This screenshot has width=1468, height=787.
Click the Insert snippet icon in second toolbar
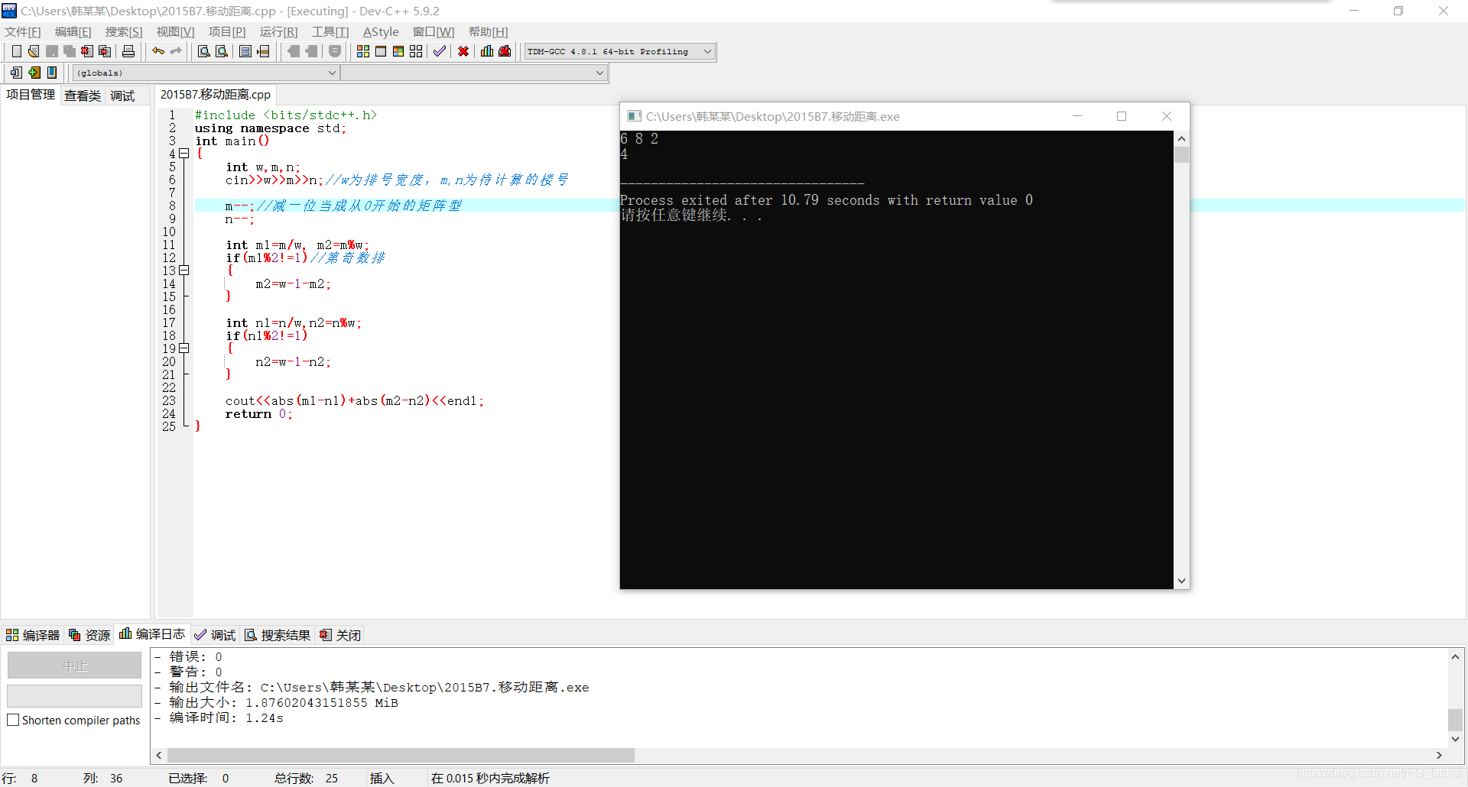[x=16, y=73]
